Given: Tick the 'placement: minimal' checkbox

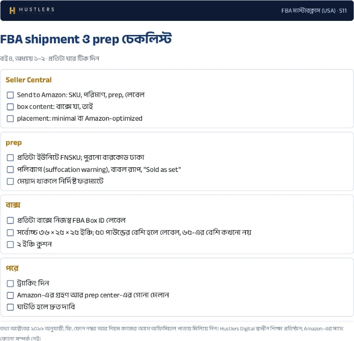Looking at the screenshot, I should click(x=10, y=119).
